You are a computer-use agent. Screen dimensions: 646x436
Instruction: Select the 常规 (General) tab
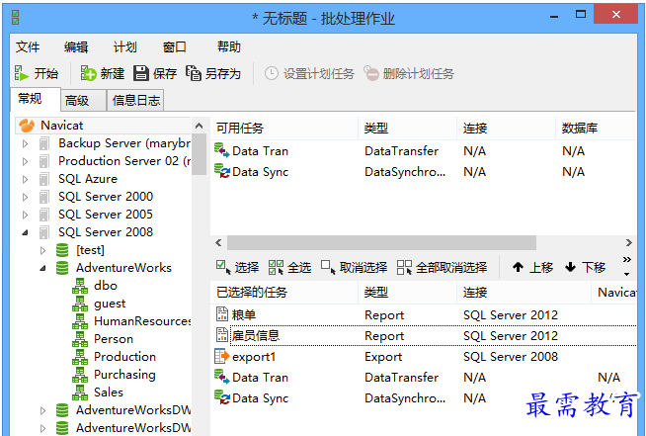pyautogui.click(x=36, y=99)
